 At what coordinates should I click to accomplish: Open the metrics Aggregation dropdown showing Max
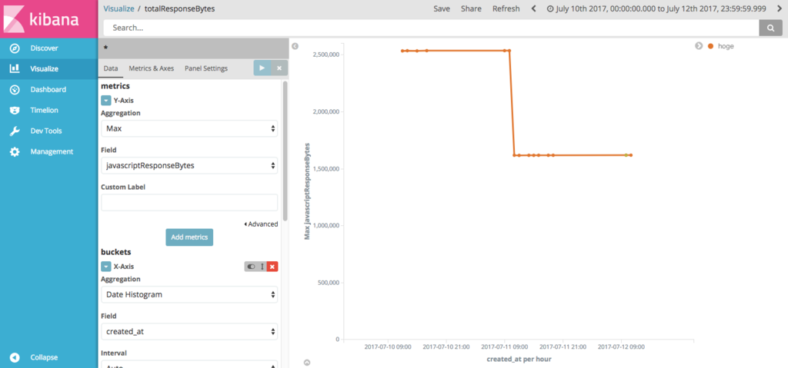[x=189, y=128]
